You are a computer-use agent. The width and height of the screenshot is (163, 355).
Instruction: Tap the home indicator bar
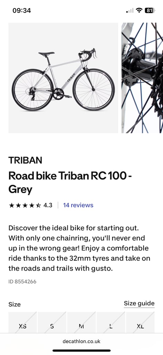click(81, 351)
